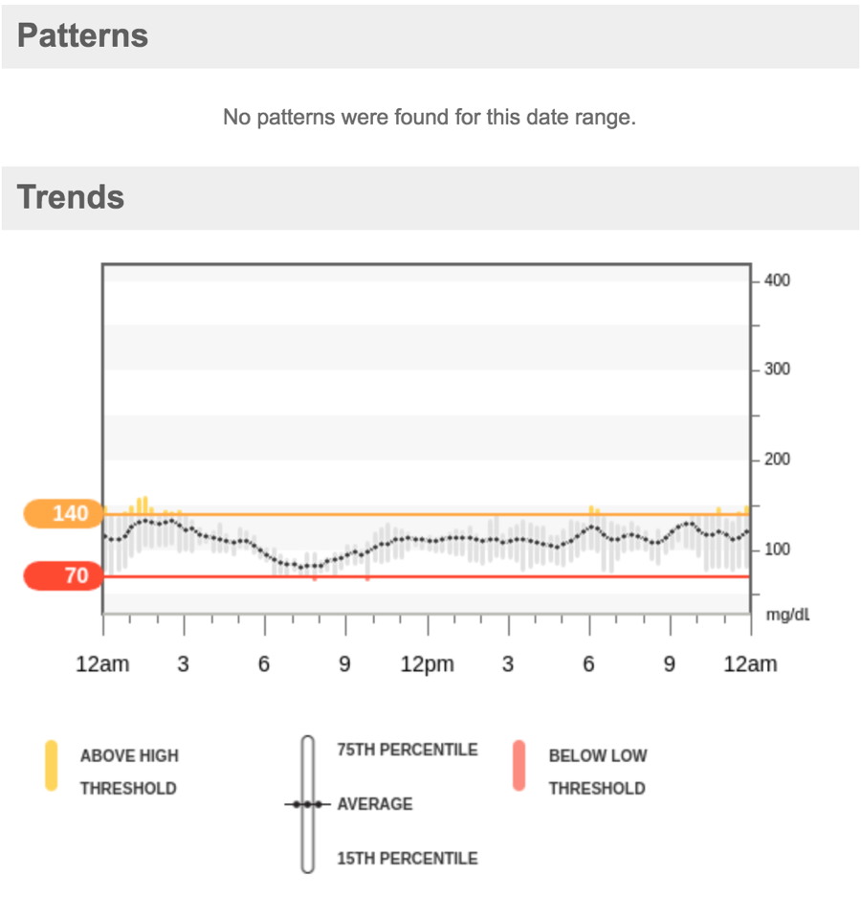Click the Above High Threshold legend text
Screen dimensions: 861x897
click(129, 773)
